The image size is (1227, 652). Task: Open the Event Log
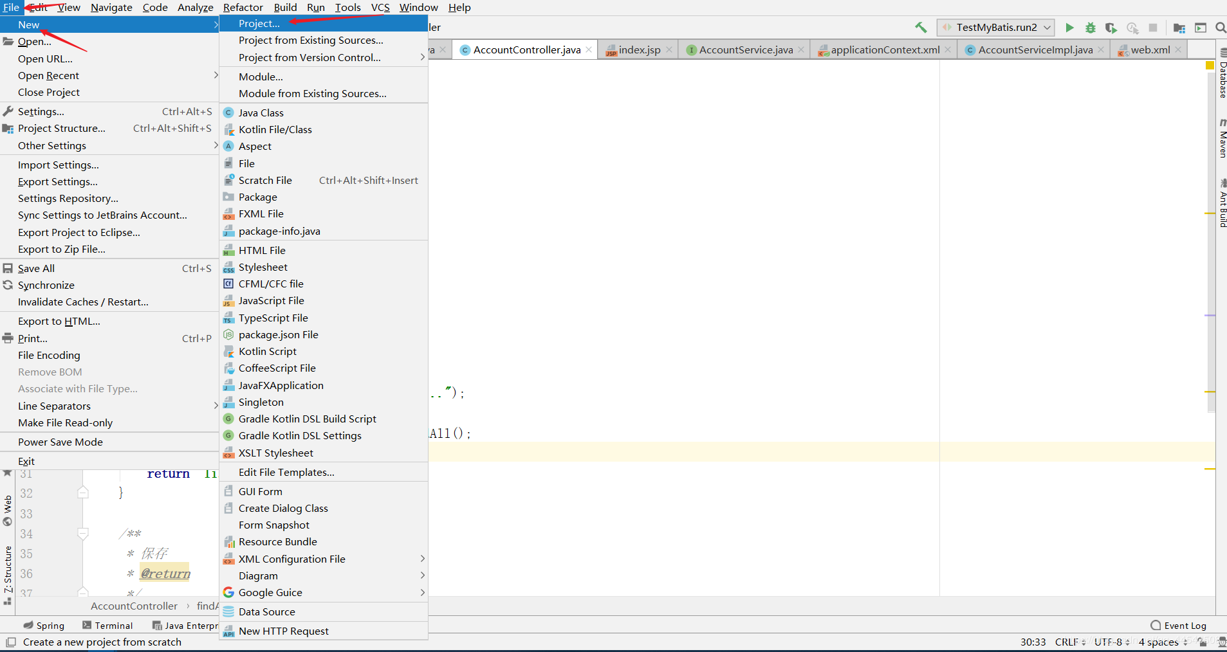pyautogui.click(x=1179, y=626)
